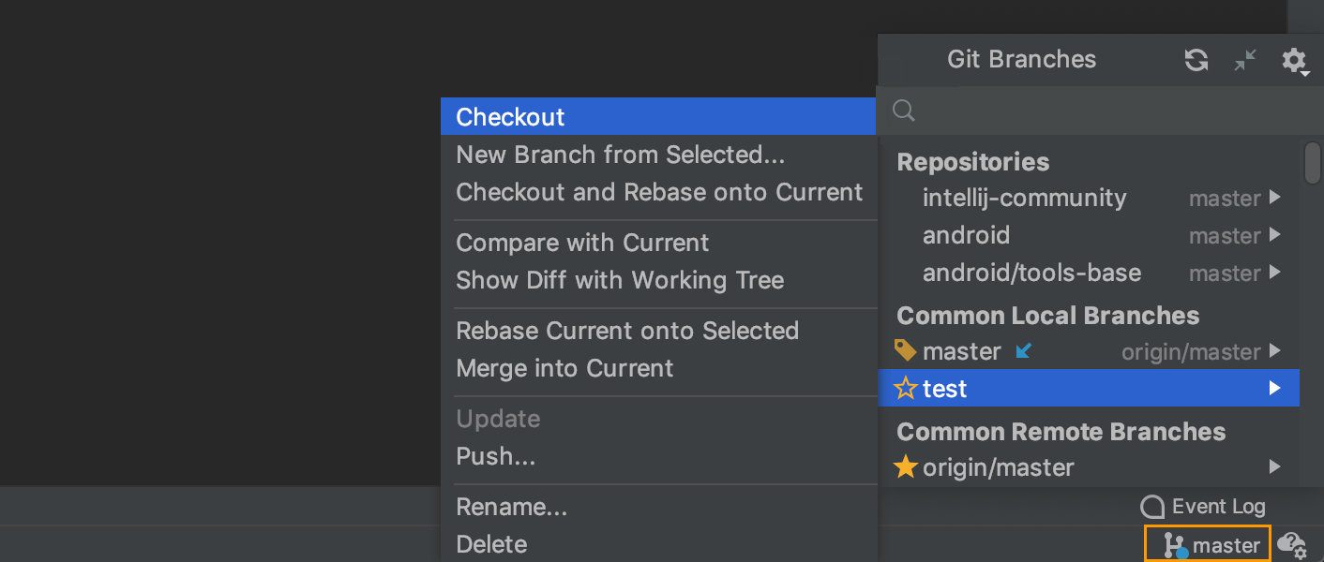
Task: Click the search magnifier in Git Branches
Action: [x=903, y=111]
